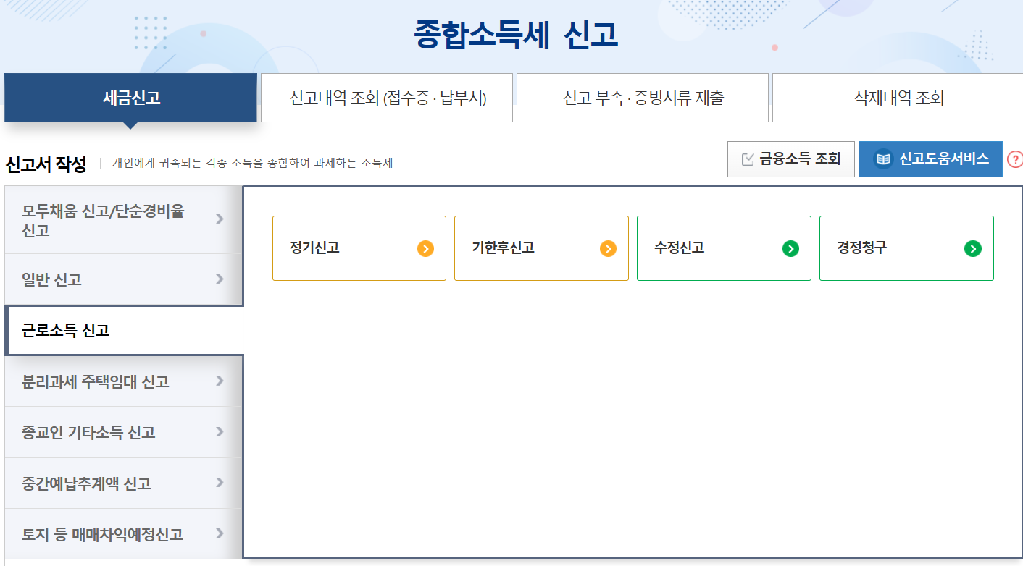Open the 삭제내역 조회 tab
This screenshot has height=566, width=1023.
898,98
